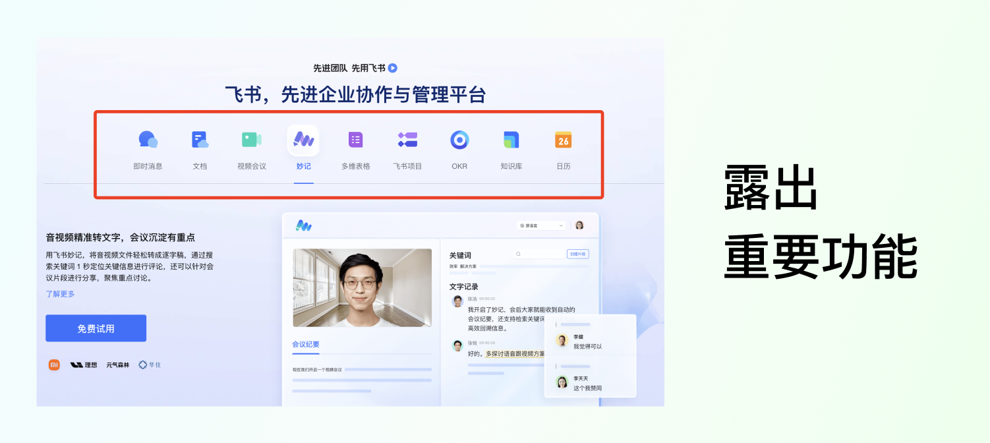This screenshot has width=990, height=443.
Task: Click the OKR circular target icon
Action: [459, 139]
